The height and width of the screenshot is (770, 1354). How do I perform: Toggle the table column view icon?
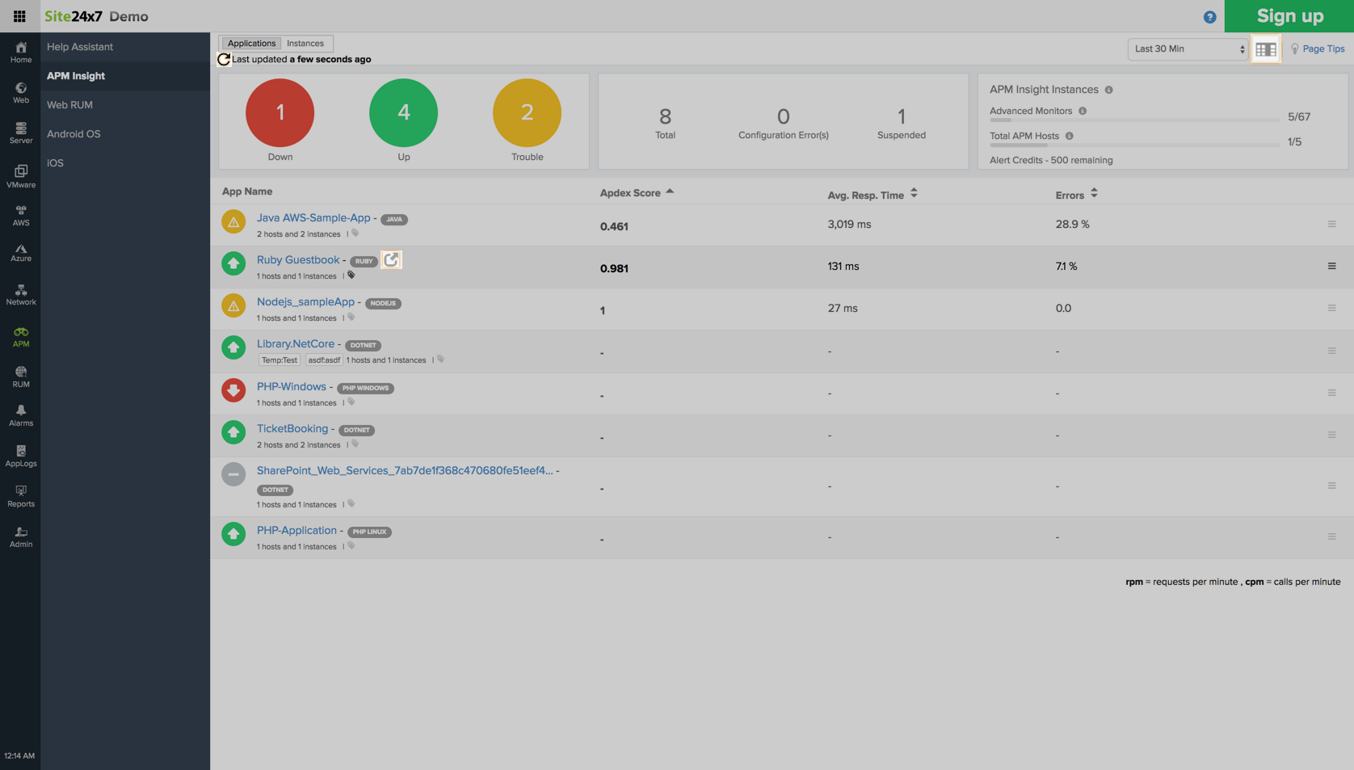1266,49
